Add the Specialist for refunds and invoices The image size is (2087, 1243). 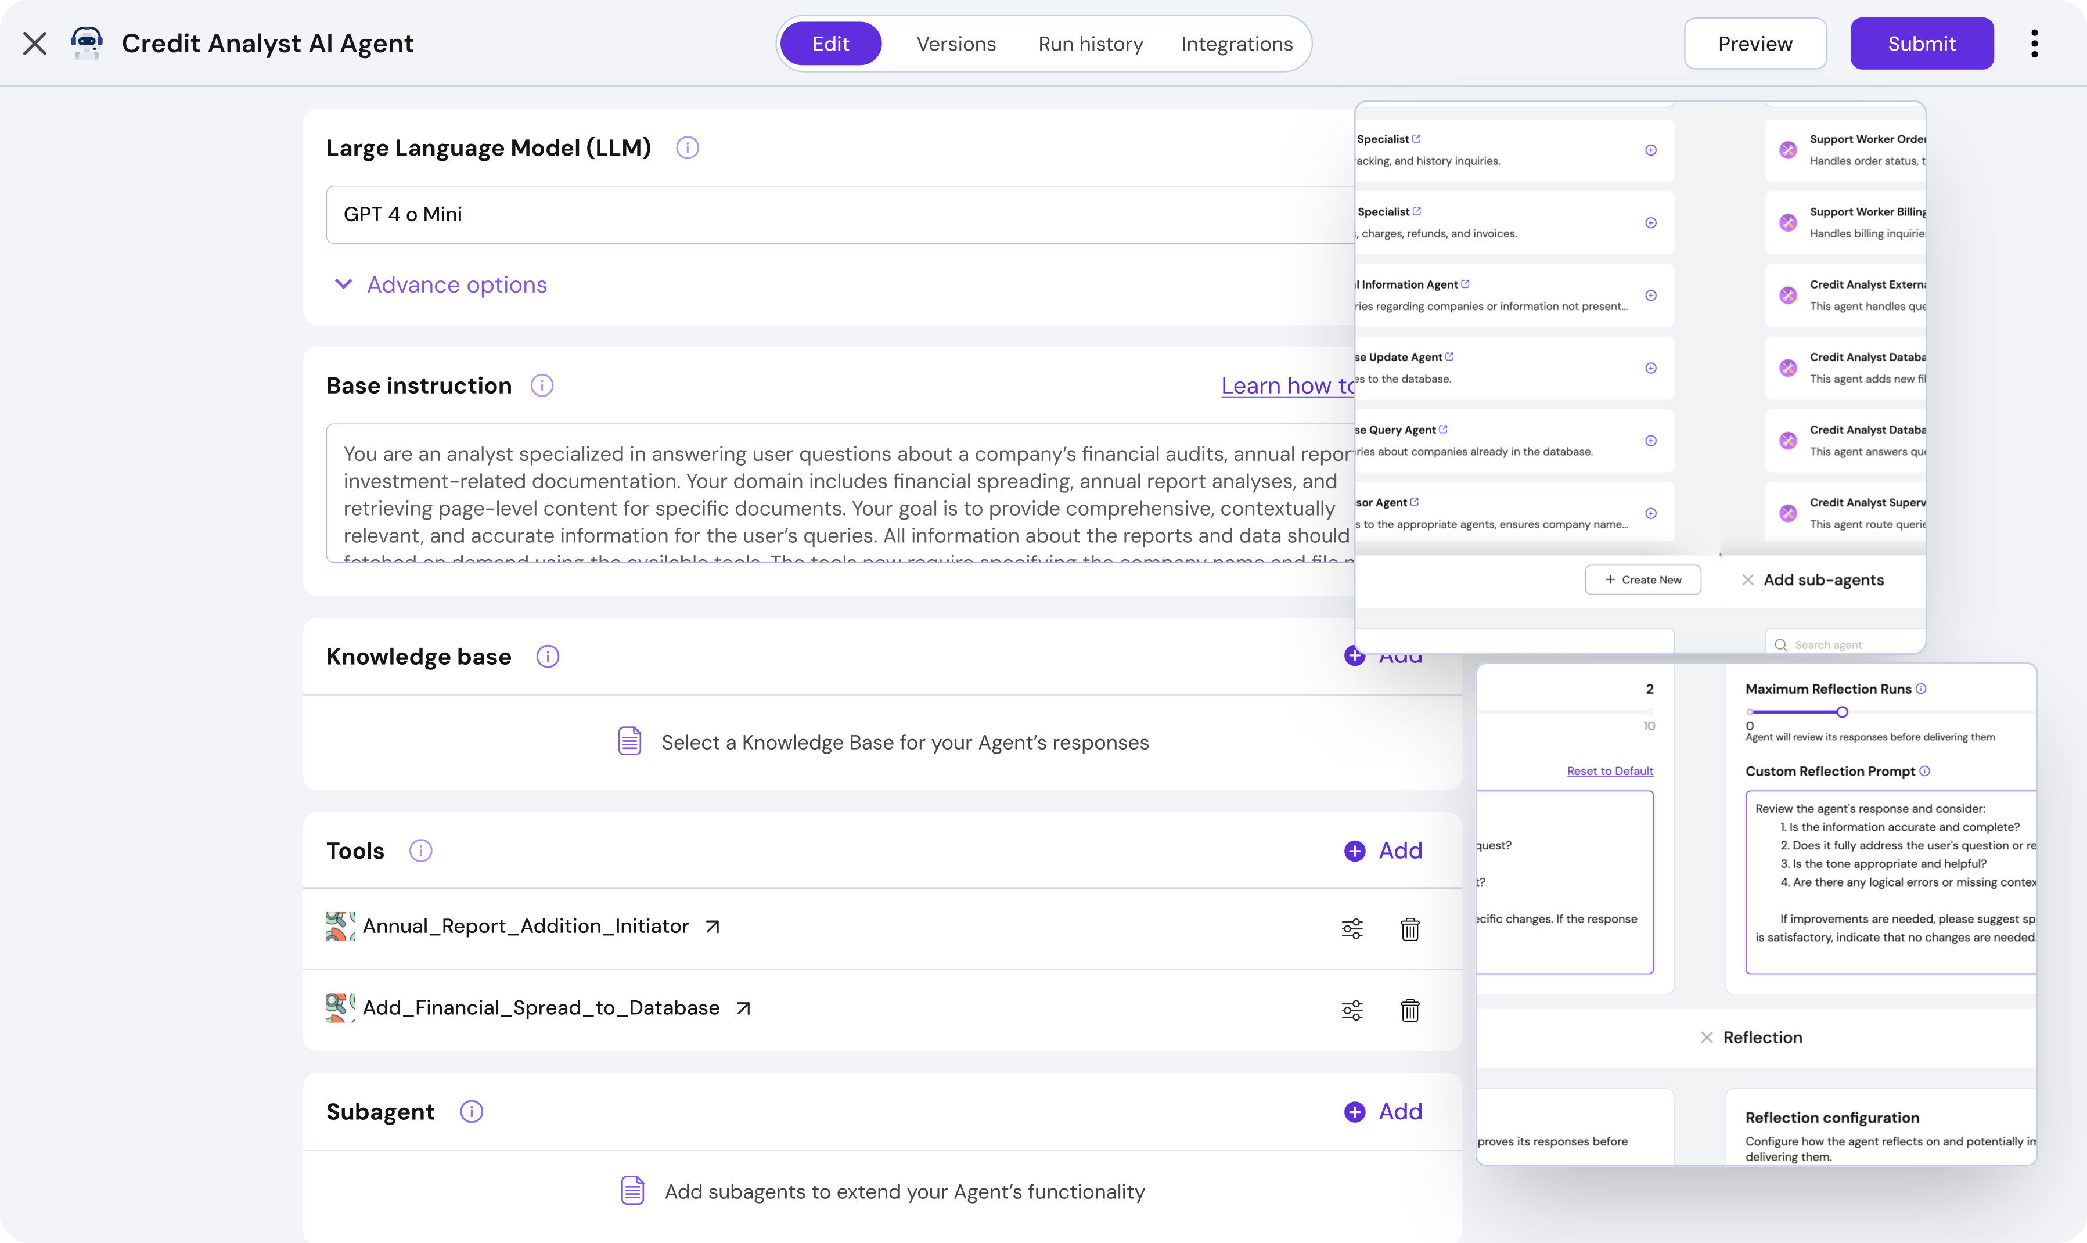point(1650,223)
